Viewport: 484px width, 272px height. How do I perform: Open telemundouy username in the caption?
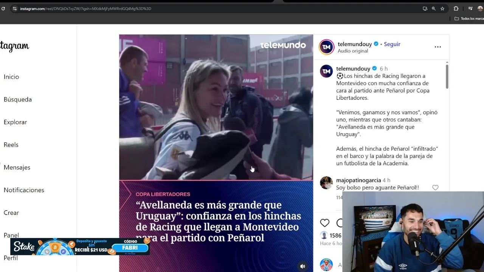tap(353, 69)
